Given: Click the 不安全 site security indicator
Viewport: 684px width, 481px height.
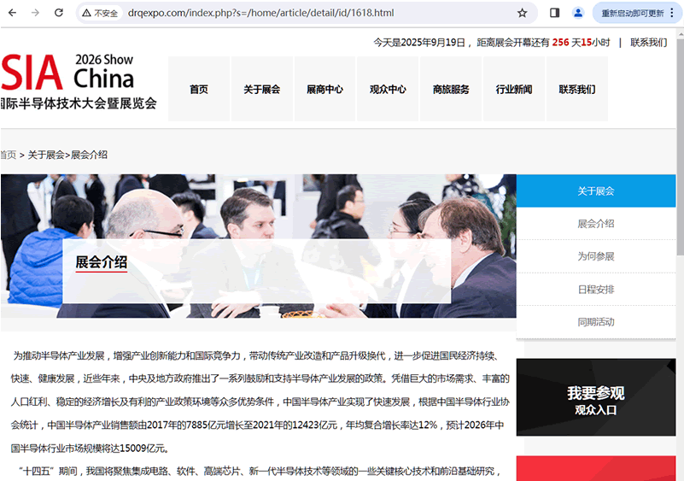Looking at the screenshot, I should pyautogui.click(x=101, y=13).
